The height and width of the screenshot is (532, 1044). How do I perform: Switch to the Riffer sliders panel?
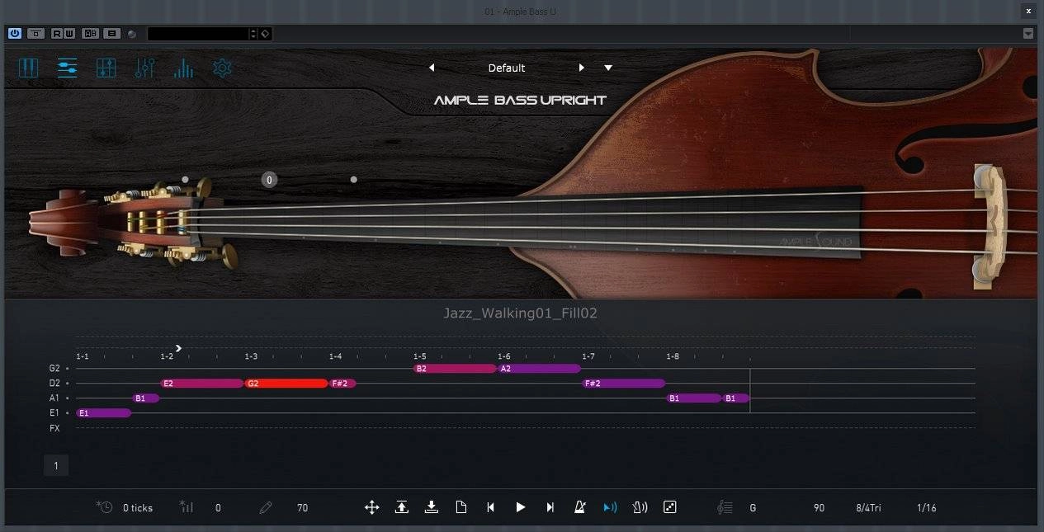point(68,68)
